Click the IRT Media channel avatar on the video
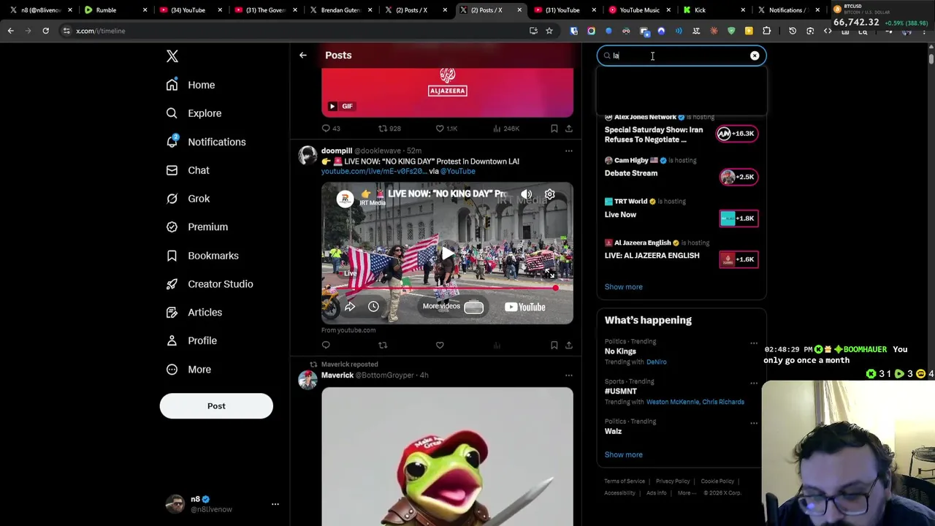The height and width of the screenshot is (526, 935). coord(345,199)
